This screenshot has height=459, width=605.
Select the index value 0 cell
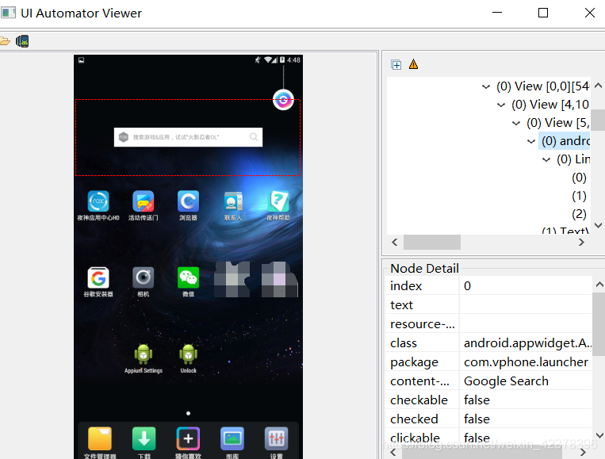coord(526,286)
